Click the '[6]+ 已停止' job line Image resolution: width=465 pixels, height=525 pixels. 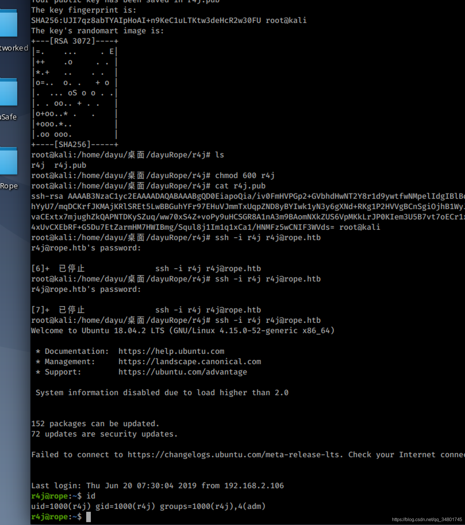coord(146,269)
